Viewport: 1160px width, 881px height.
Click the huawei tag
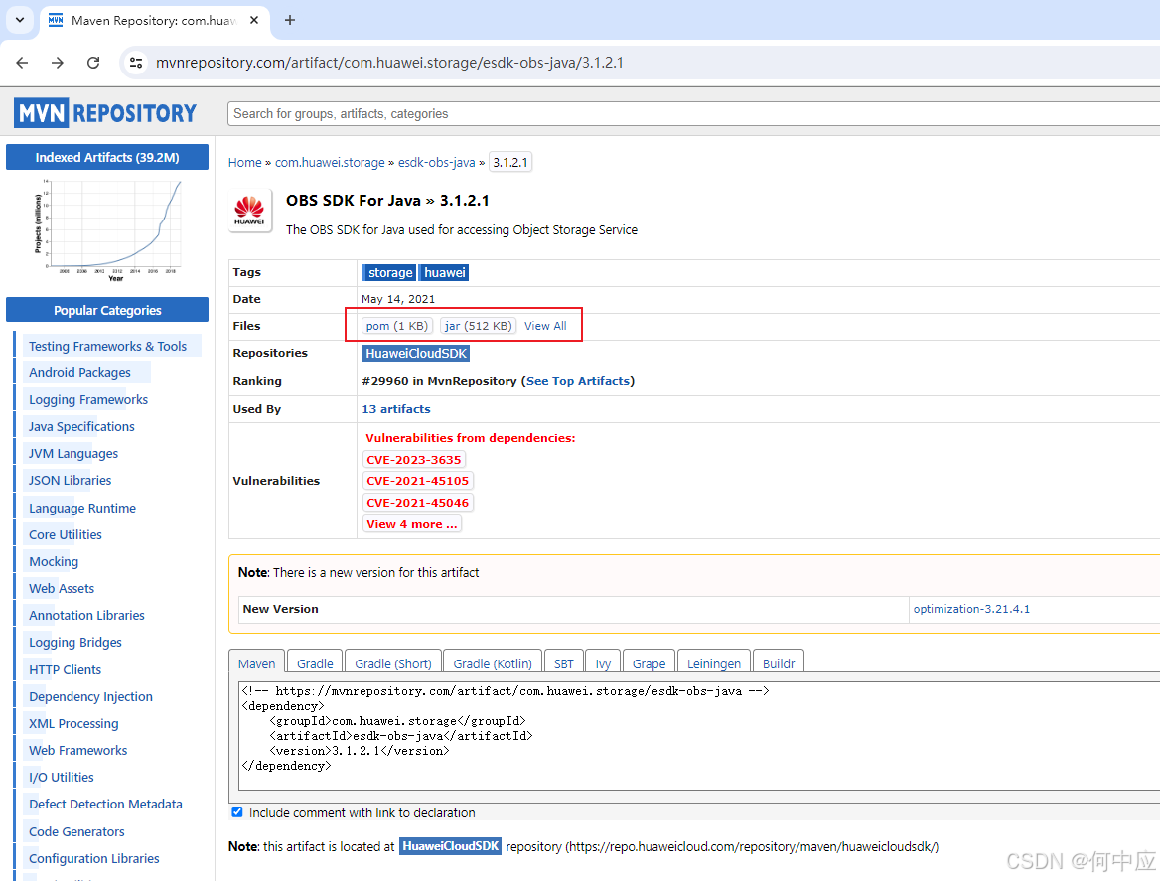[445, 273]
